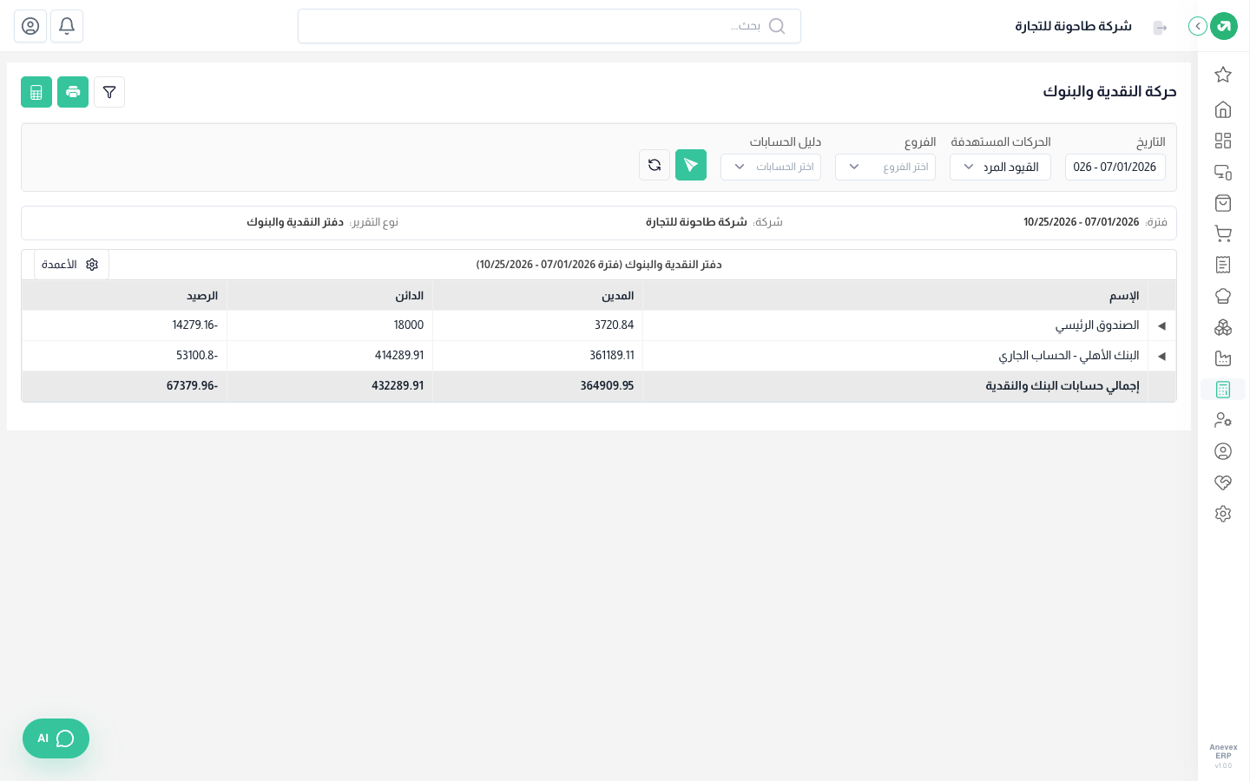The image size is (1250, 781).
Task: Click the refresh report icon
Action: click(x=655, y=165)
